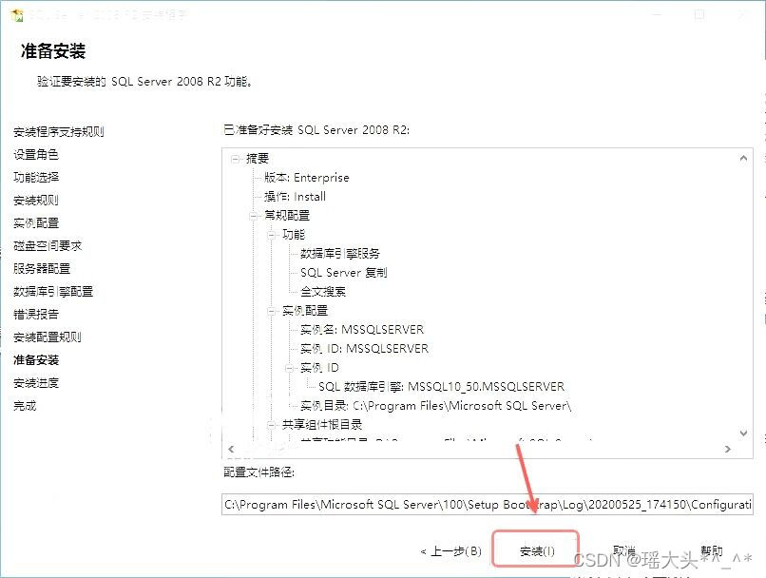This screenshot has height=578, width=766.
Task: Collapse the 功能 tree node
Action: click(x=272, y=235)
